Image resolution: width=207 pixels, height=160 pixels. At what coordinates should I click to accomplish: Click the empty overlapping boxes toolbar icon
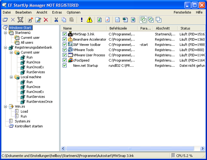point(158,20)
